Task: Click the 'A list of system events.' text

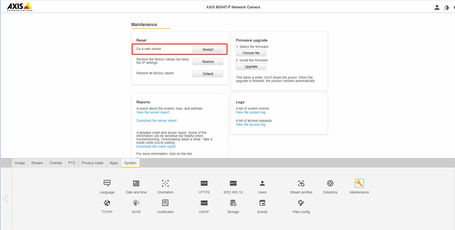Action: click(253, 109)
